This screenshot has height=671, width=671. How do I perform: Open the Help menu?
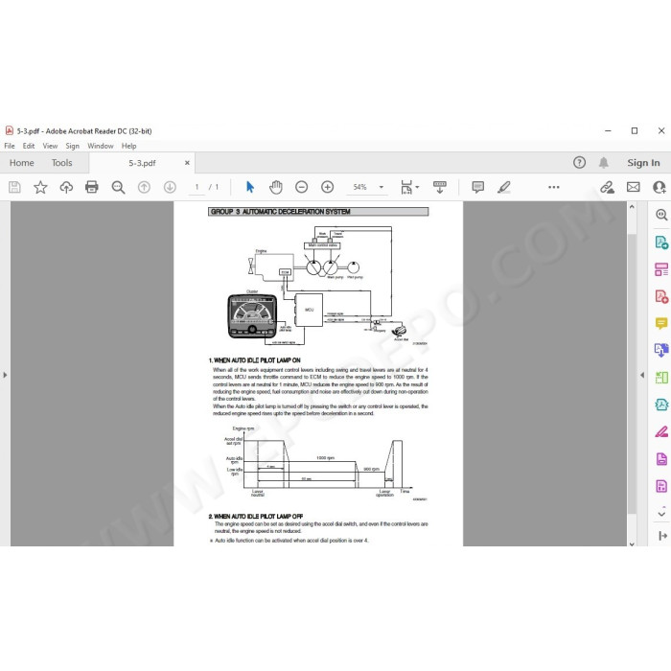tap(128, 146)
